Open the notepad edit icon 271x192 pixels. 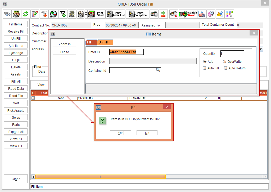click(34, 14)
